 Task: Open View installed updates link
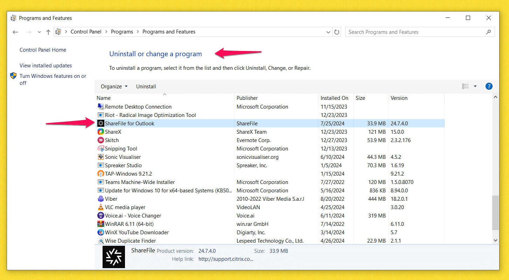[x=46, y=65]
